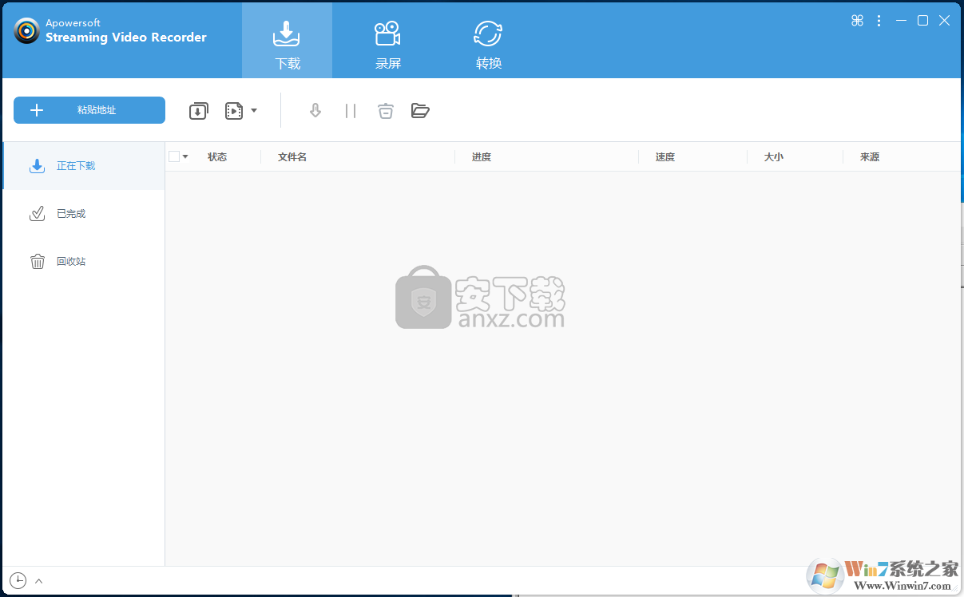Open the 转换 conversion tool

(x=487, y=42)
